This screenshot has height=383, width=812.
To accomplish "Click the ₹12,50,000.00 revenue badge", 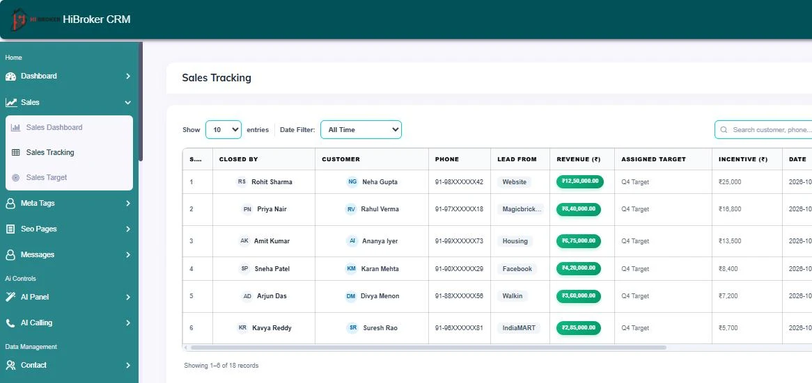I will tap(580, 181).
